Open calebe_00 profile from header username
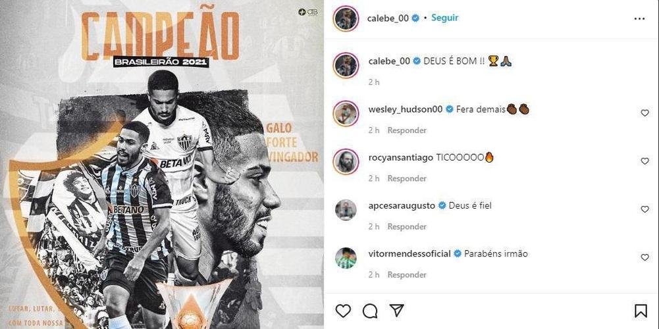659x329 pixels. (388, 18)
